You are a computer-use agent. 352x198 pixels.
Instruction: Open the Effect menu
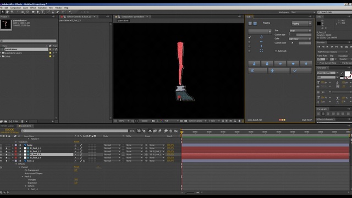tap(33, 8)
